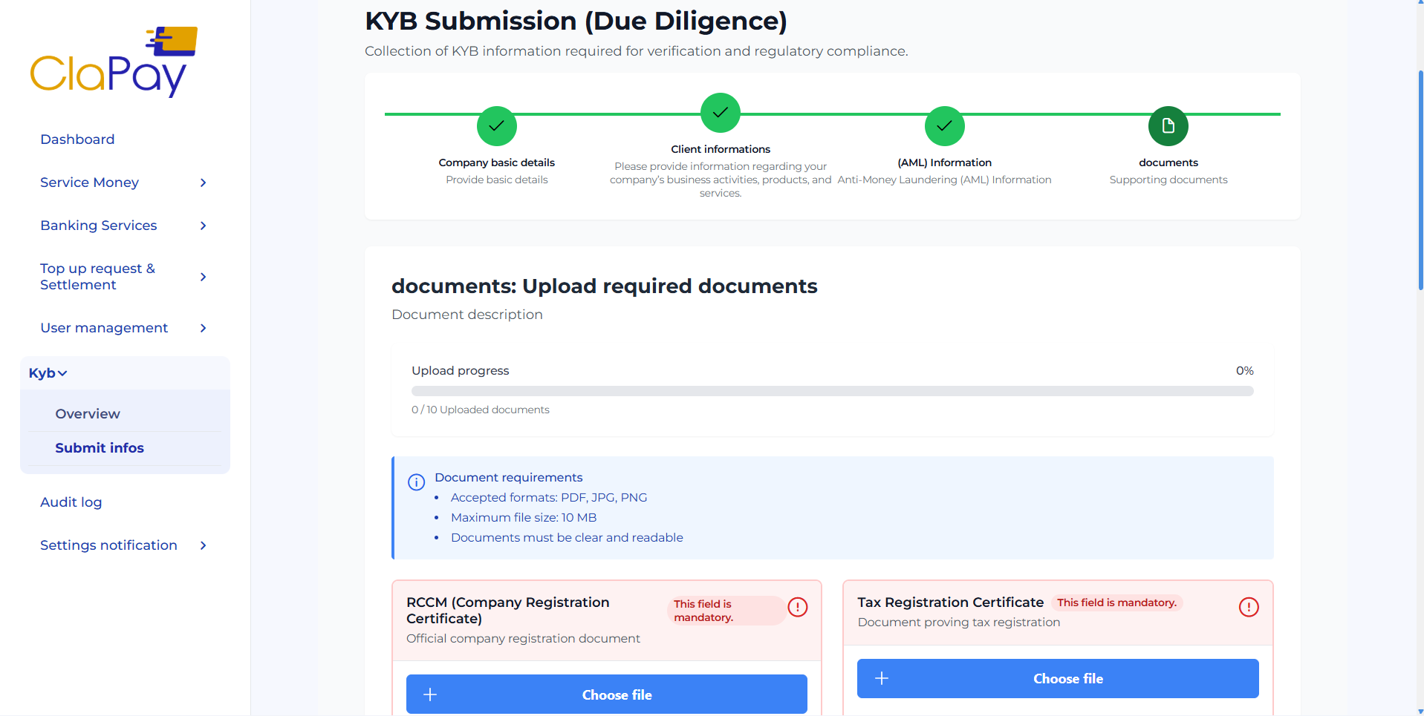The height and width of the screenshot is (716, 1424).
Task: Click the documents step file icon
Action: [1168, 126]
